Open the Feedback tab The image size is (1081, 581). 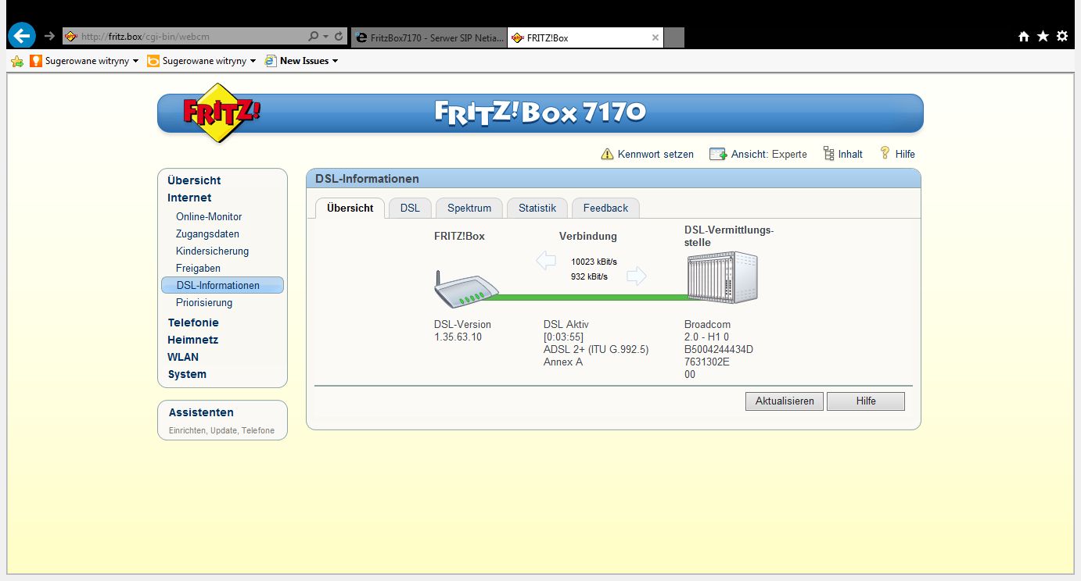[605, 208]
